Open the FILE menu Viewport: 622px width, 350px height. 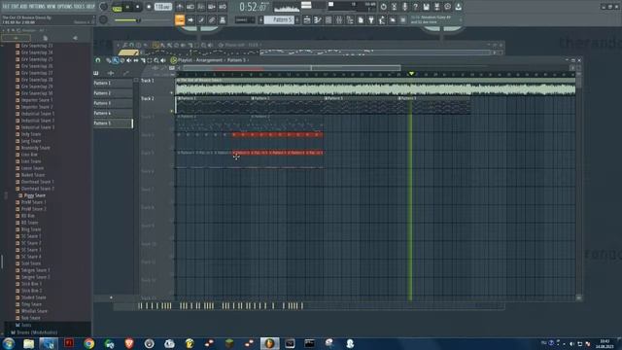coord(6,7)
